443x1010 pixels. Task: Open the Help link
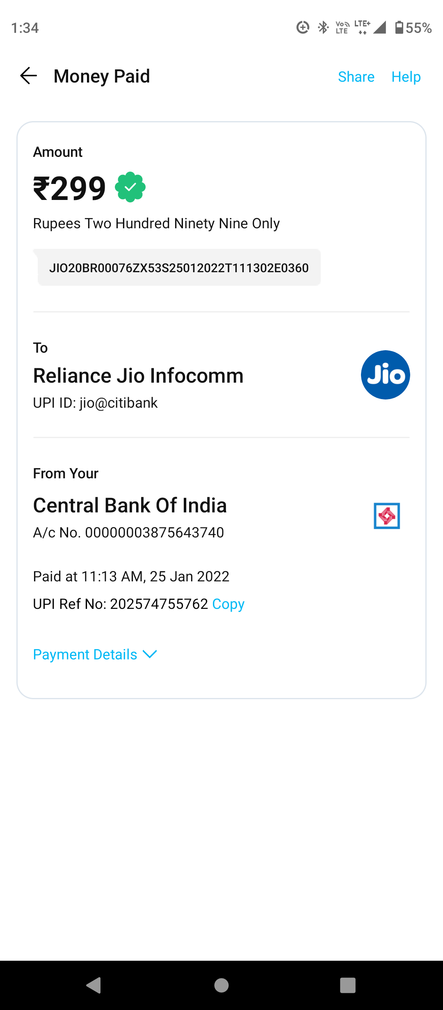pos(406,77)
